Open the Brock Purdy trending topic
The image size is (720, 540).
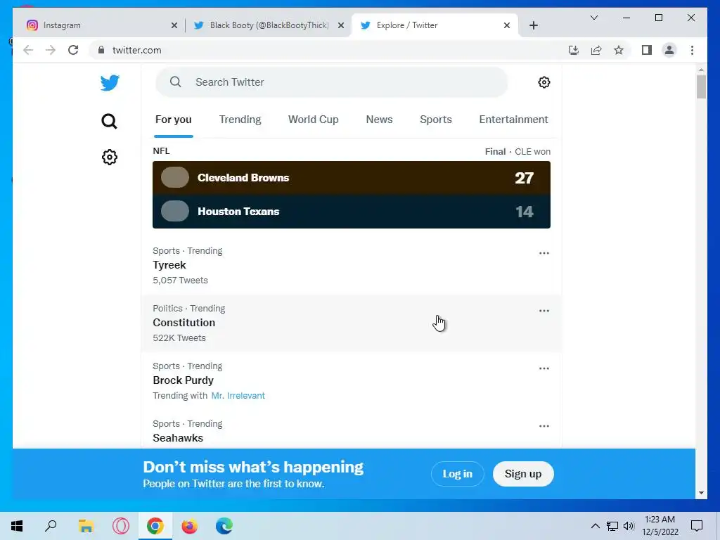tap(351, 381)
